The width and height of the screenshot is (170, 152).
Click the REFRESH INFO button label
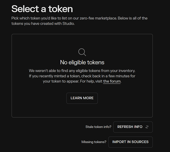130,127
